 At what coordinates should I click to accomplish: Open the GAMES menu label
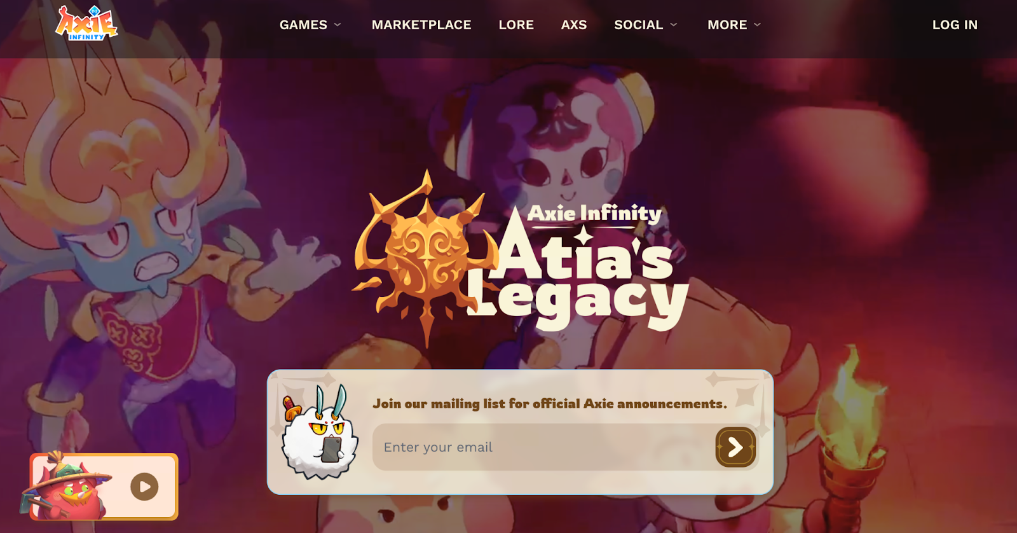[x=303, y=25]
